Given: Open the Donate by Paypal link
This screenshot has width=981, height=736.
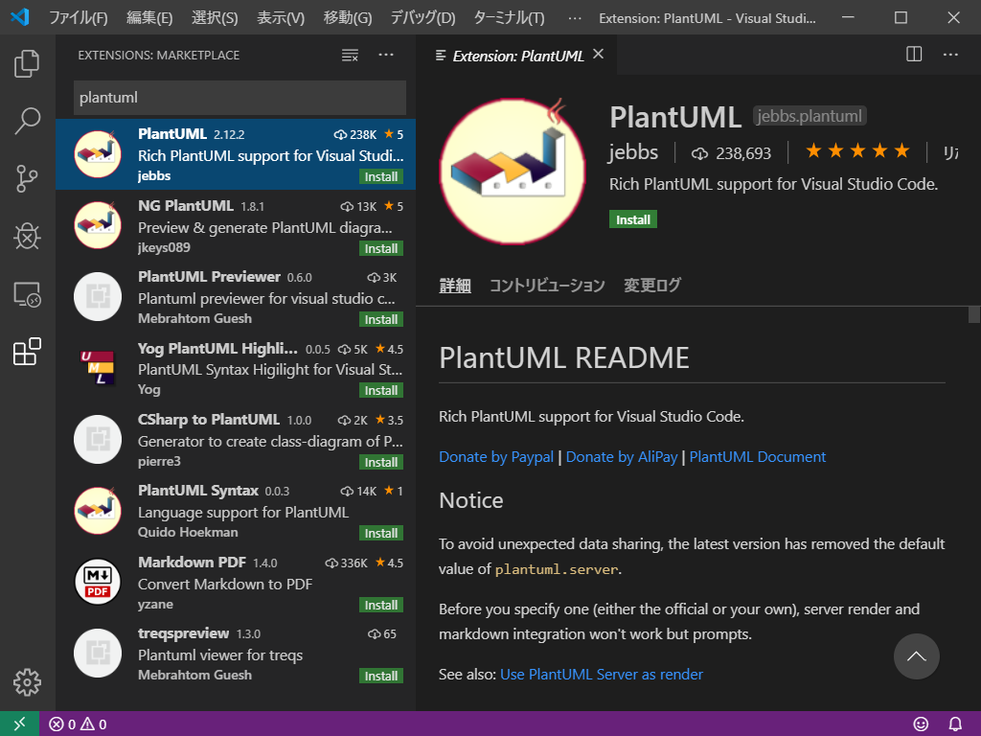Looking at the screenshot, I should coord(496,457).
